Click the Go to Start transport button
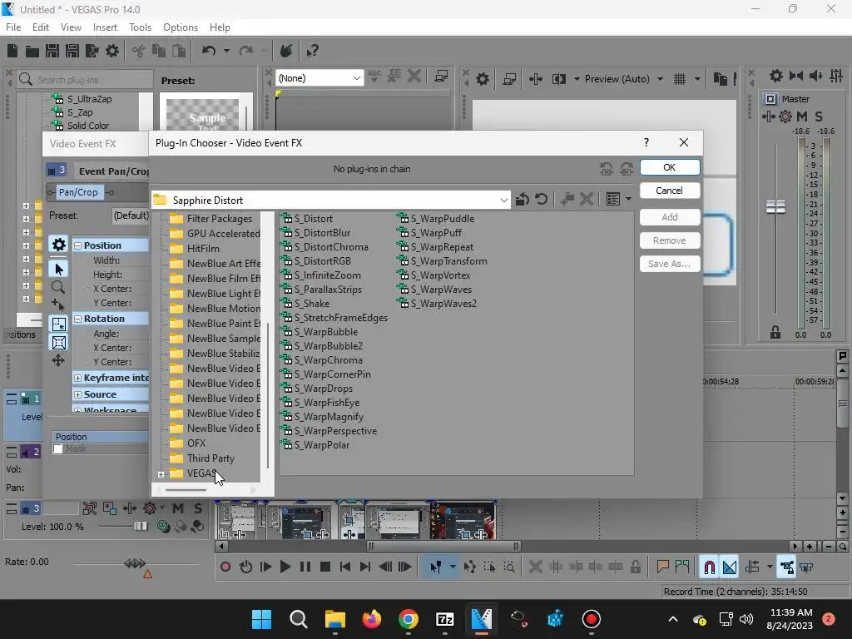 (345, 567)
